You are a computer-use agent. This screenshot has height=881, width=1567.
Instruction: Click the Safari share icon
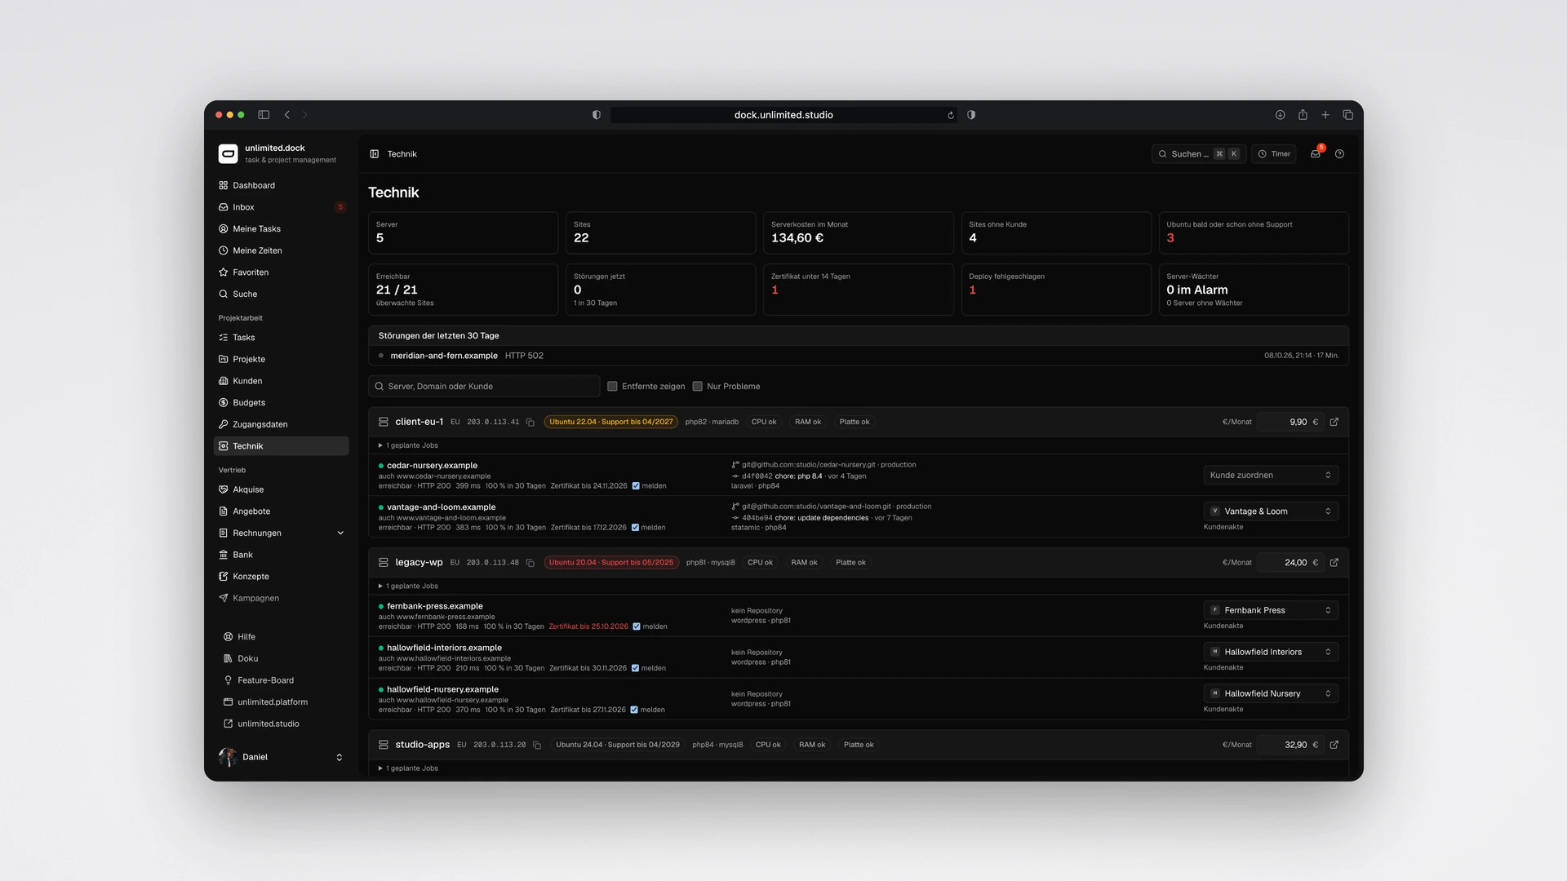[1303, 115]
